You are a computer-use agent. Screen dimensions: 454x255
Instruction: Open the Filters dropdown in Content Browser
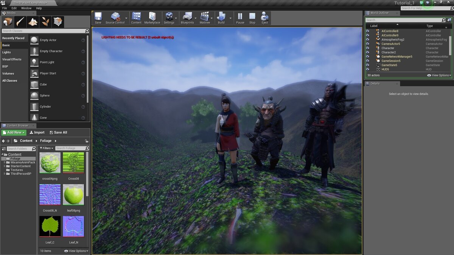(x=47, y=148)
